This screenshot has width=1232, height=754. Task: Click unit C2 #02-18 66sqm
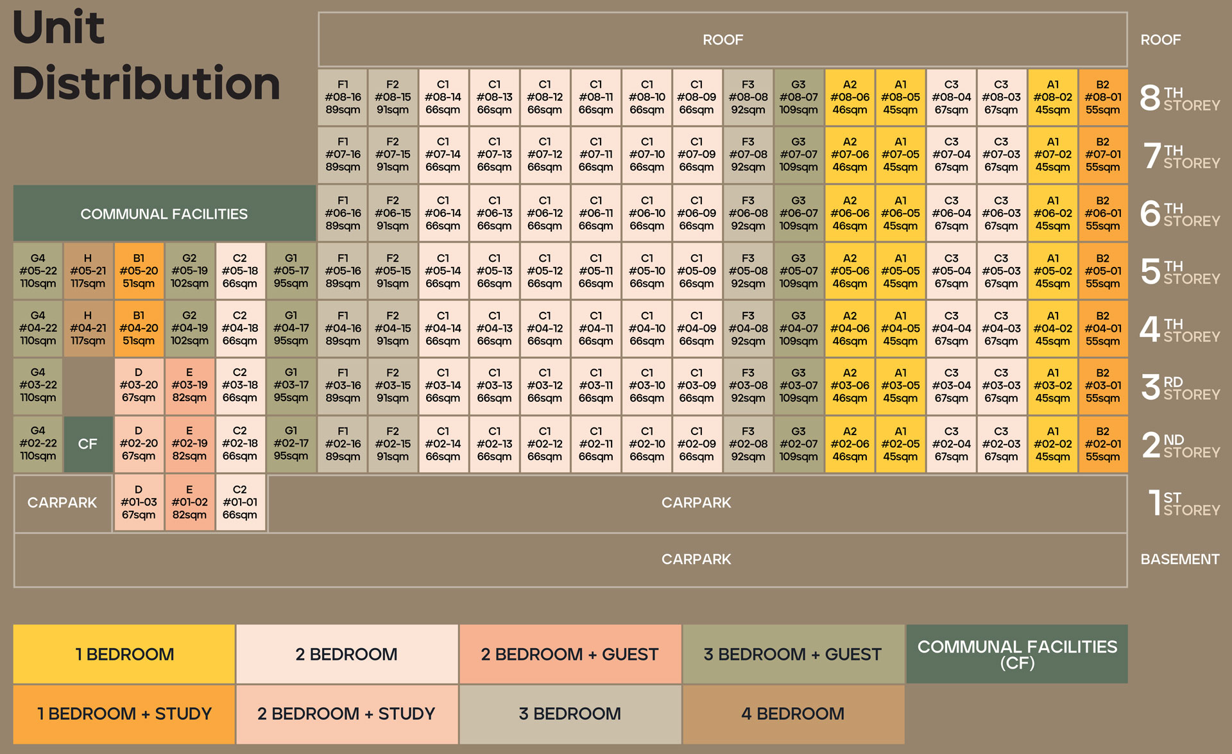[240, 444]
